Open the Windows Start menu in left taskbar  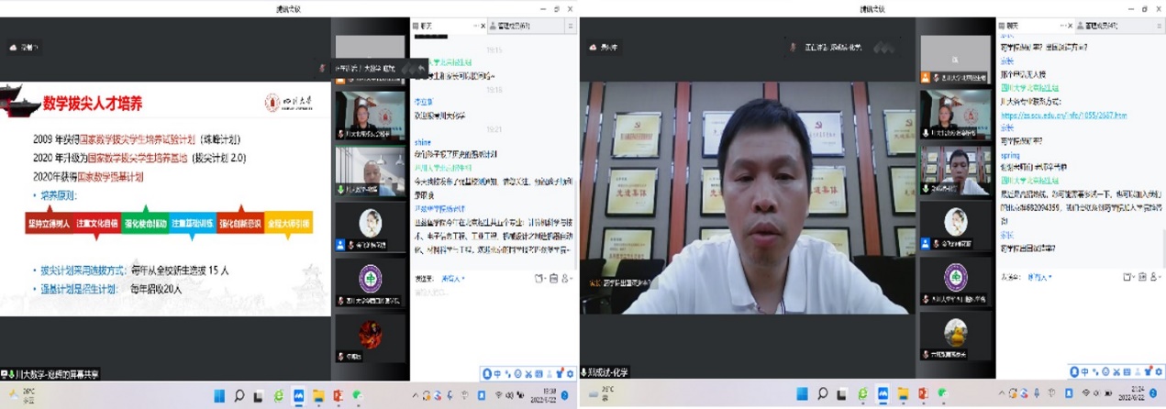(219, 396)
